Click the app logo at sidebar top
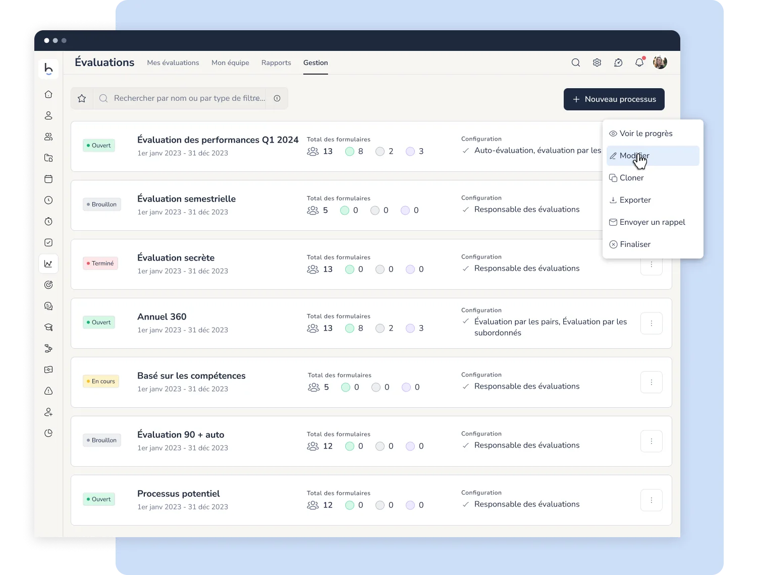The height and width of the screenshot is (575, 757). click(x=48, y=69)
